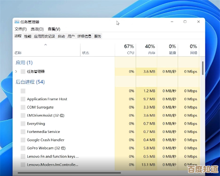Screen dimensions: 220x176
Task: Select the 后台进程 (54) group header
Action: click(30, 82)
